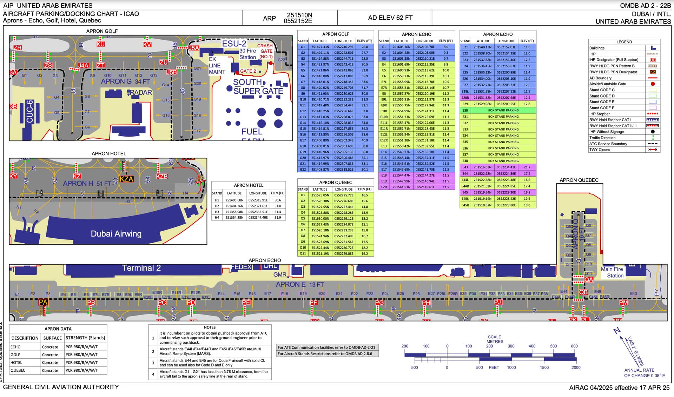The width and height of the screenshot is (674, 397).
Task: Click the TWY Closed legend symbol
Action: tap(653, 150)
